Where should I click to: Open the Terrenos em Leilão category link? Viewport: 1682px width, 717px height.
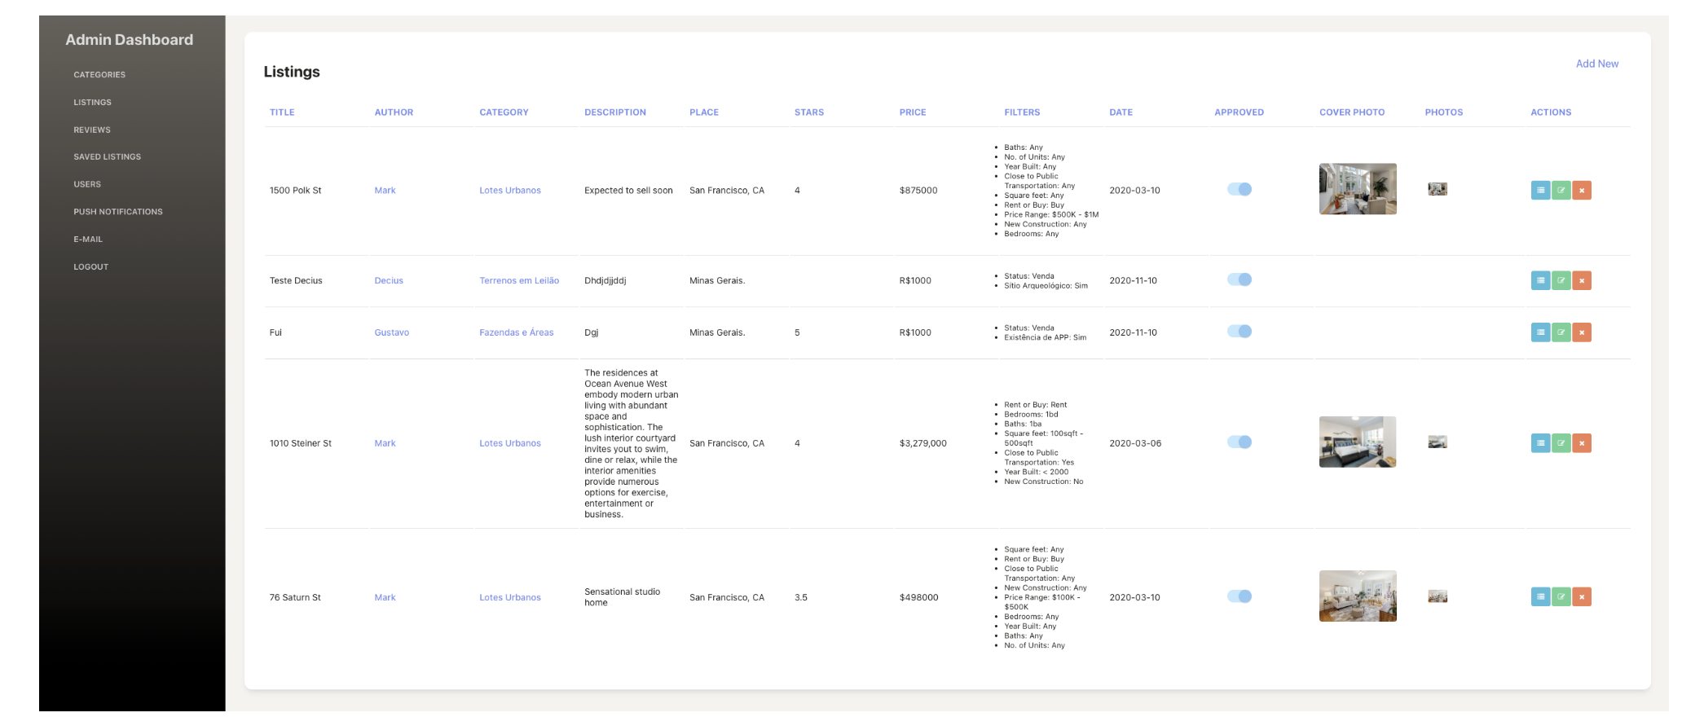(x=519, y=281)
